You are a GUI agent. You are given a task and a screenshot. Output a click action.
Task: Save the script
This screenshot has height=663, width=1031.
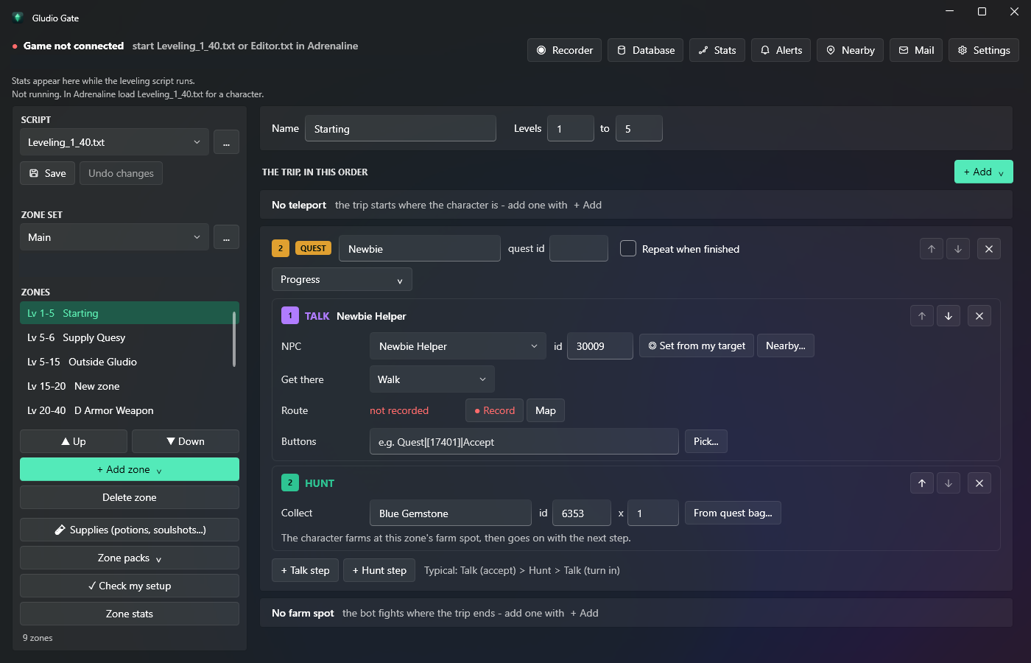[x=47, y=173]
